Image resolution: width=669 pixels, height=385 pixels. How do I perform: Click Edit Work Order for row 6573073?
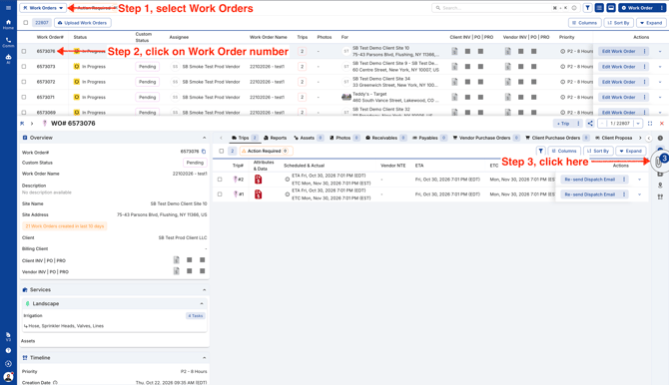[x=619, y=67]
